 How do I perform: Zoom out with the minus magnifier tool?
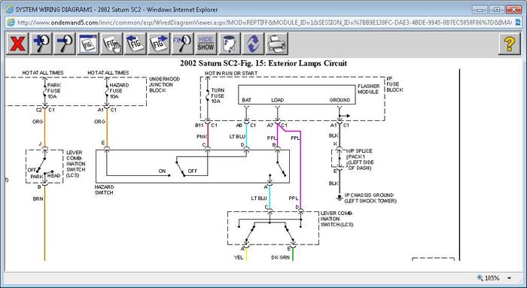[65, 44]
